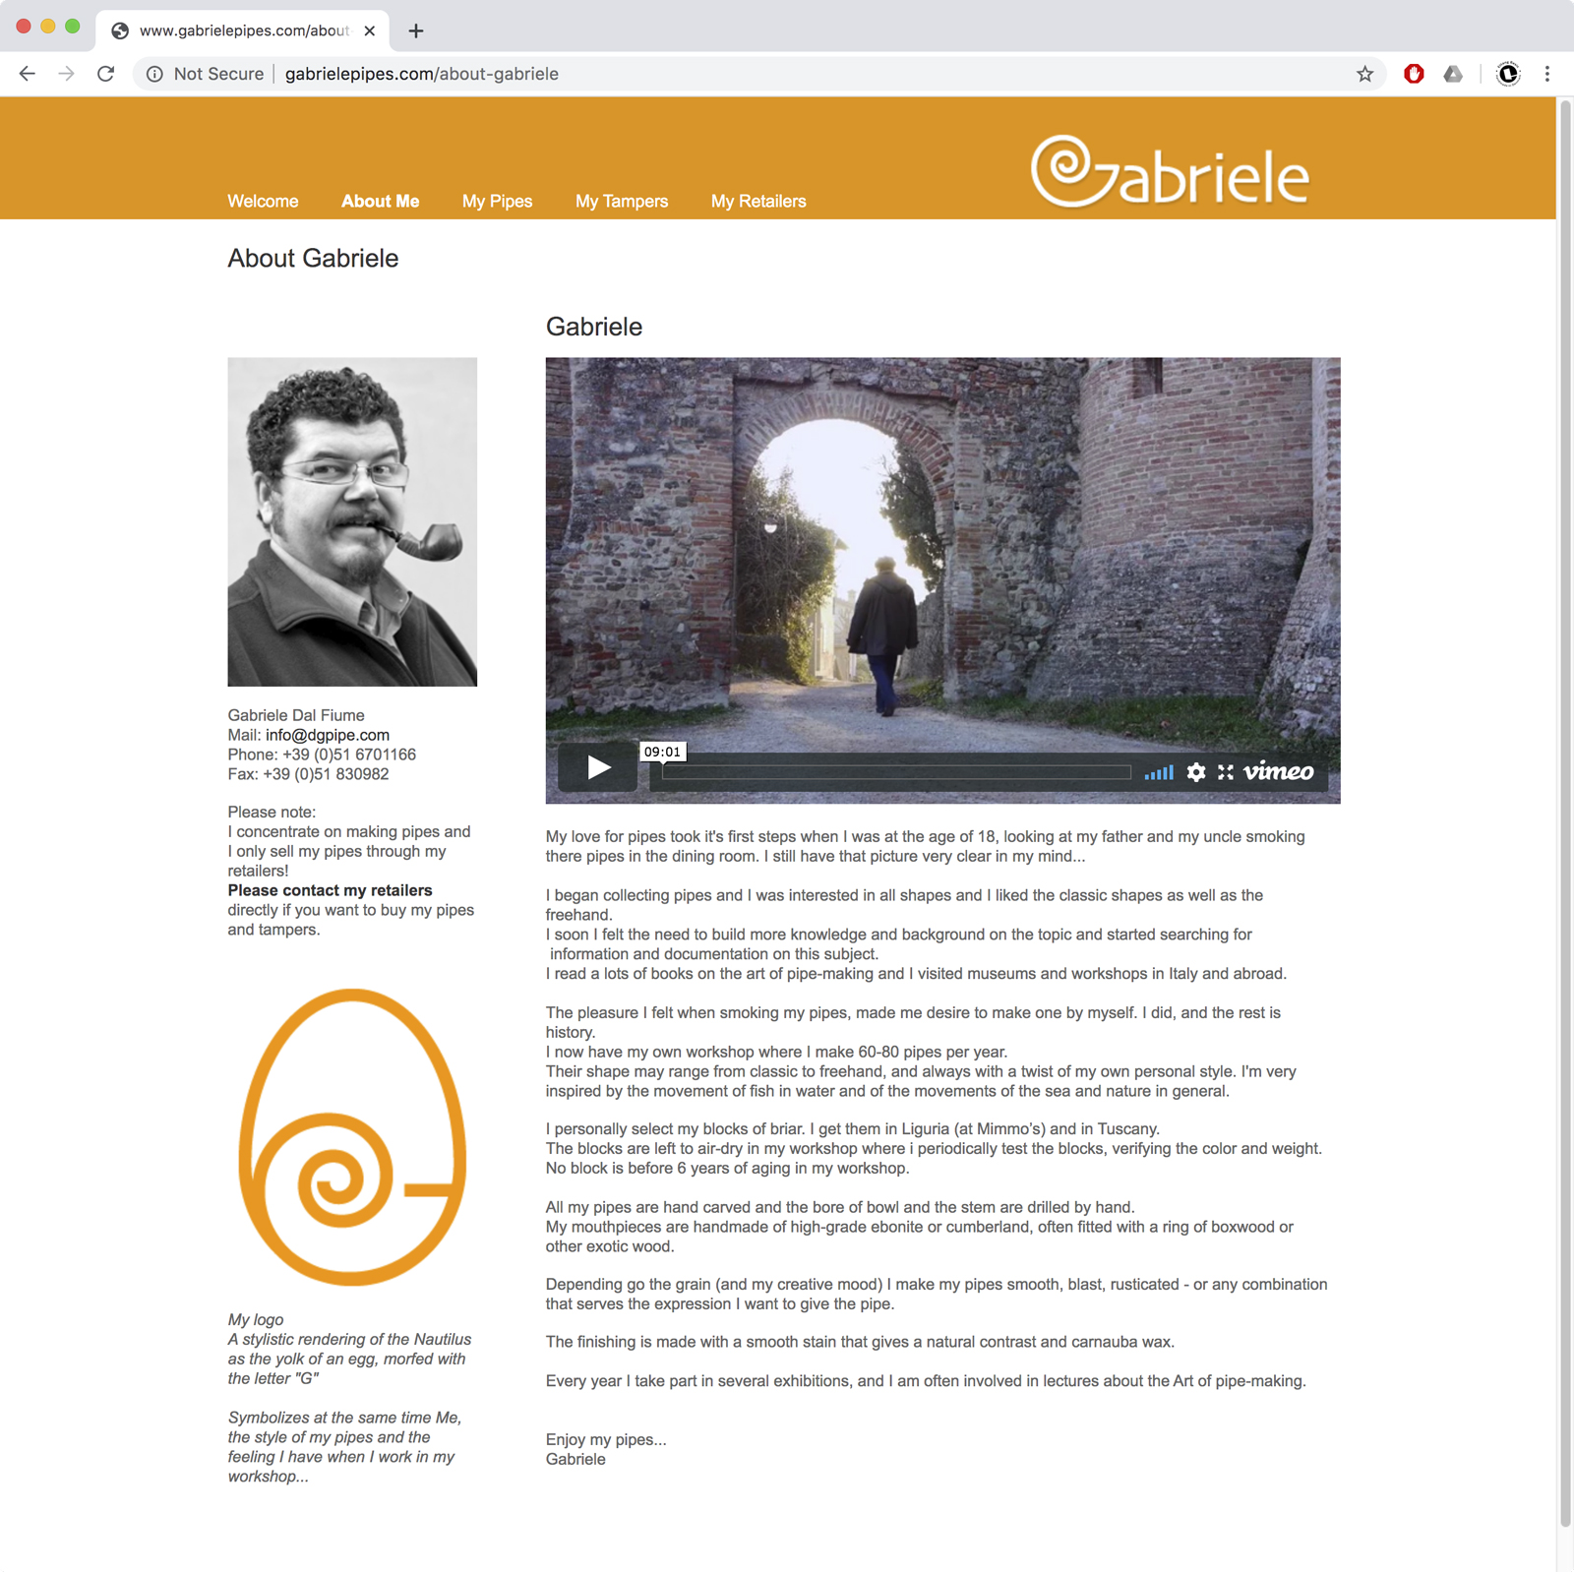Play the Vimeo video
Image resolution: width=1574 pixels, height=1572 pixels.
pos(598,767)
